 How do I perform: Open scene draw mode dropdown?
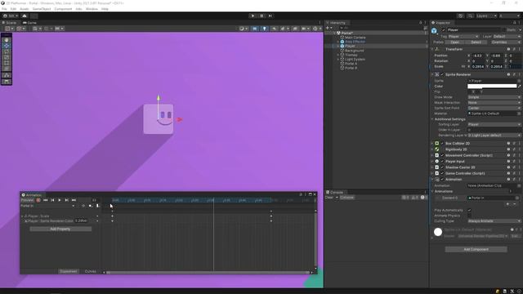(244, 29)
